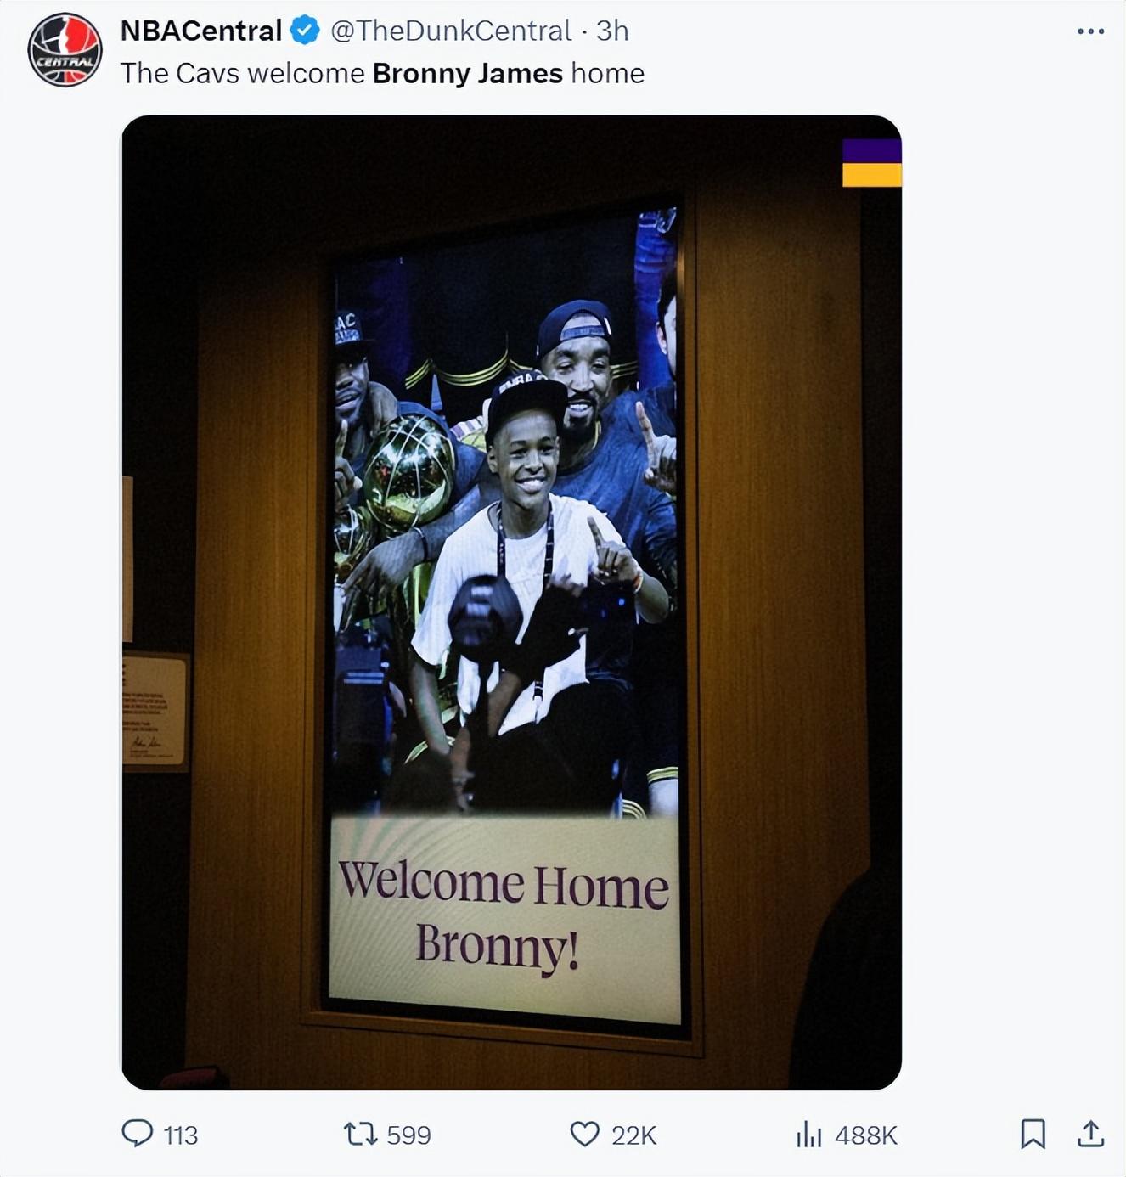Like the tweet with heart icon
Viewport: 1126px width, 1177px height.
(x=584, y=1134)
